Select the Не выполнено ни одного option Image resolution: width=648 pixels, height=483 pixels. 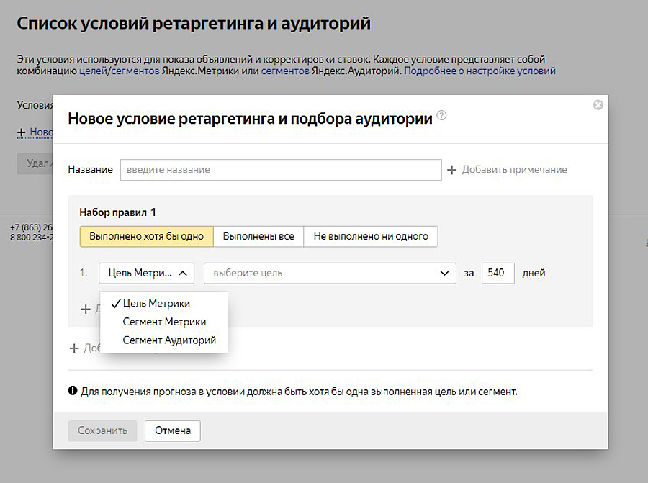pyautogui.click(x=370, y=236)
